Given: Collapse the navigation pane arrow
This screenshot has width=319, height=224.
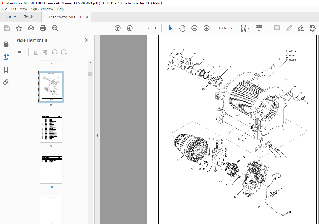Looking at the screenshot, I should click(x=97, y=135).
